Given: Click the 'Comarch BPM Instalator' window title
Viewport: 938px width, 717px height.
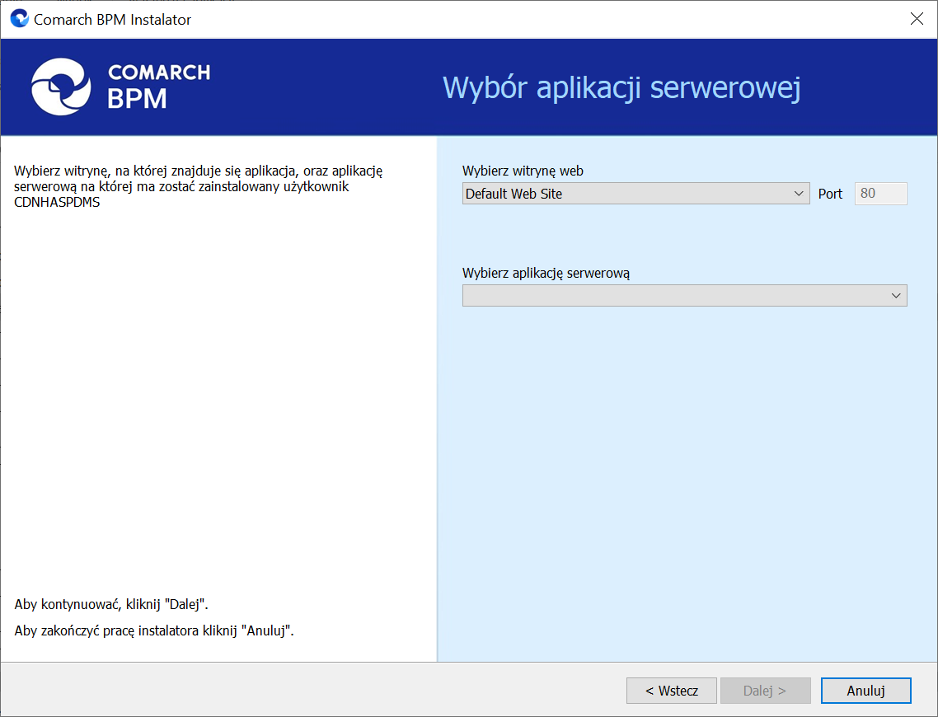Looking at the screenshot, I should point(112,20).
